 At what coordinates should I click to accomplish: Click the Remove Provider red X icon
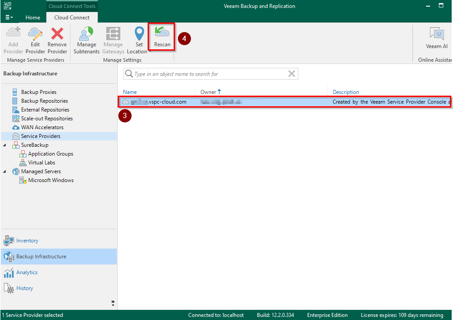[57, 33]
